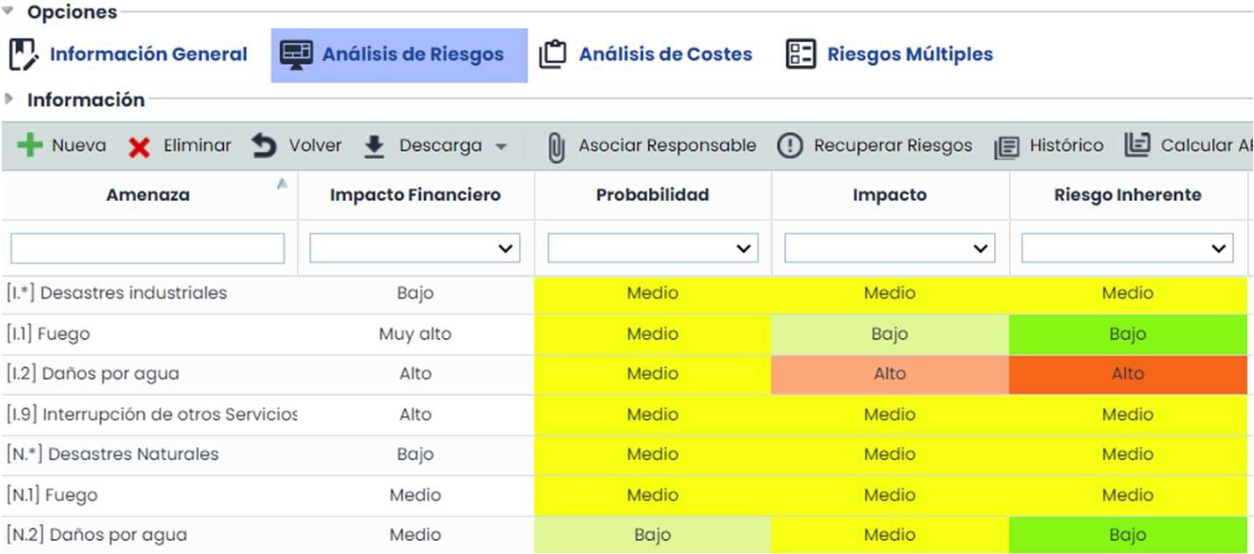Sort by the Amenaza column header

[148, 195]
